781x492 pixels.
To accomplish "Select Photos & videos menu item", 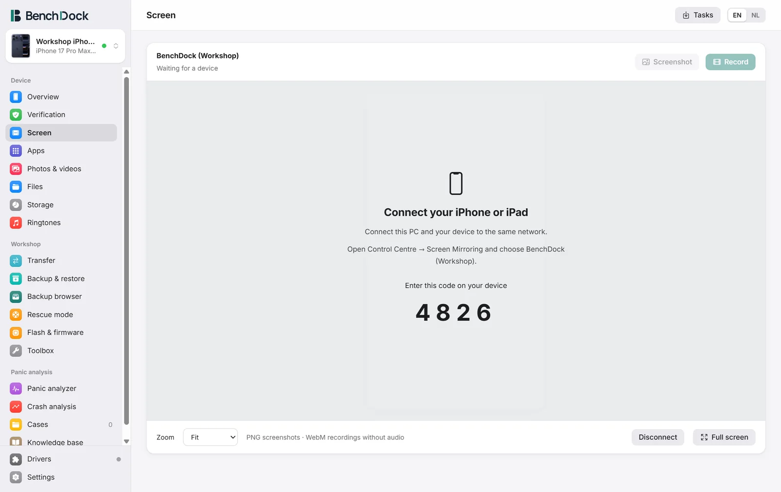I will pyautogui.click(x=61, y=169).
